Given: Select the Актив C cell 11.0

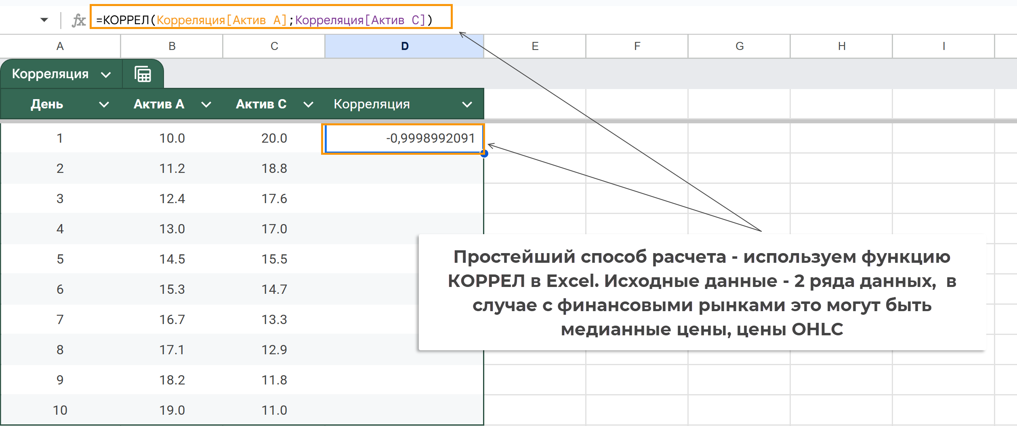Looking at the screenshot, I should click(274, 410).
